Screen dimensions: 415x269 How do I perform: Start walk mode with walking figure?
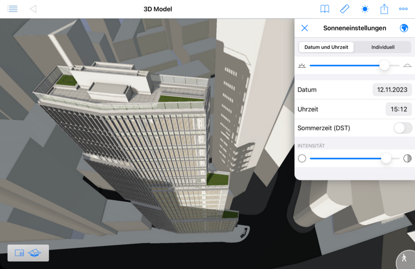404,258
